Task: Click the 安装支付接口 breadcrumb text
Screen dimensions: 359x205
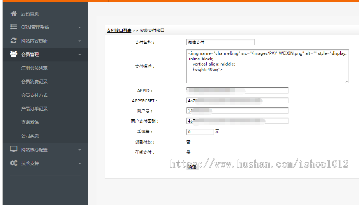Action: click(x=152, y=31)
